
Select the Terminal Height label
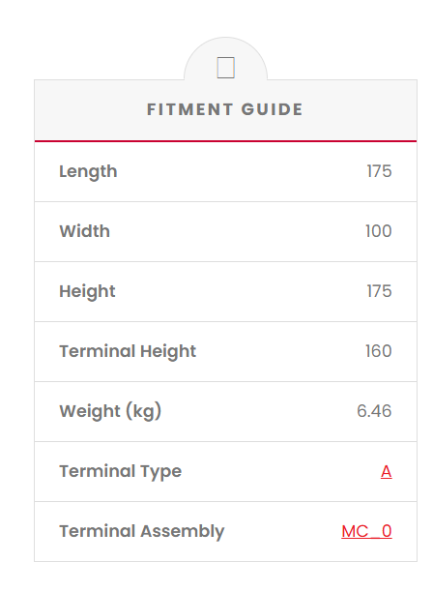pos(128,352)
